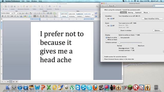Show Universal Access status in menu bar

click(x=103, y=59)
